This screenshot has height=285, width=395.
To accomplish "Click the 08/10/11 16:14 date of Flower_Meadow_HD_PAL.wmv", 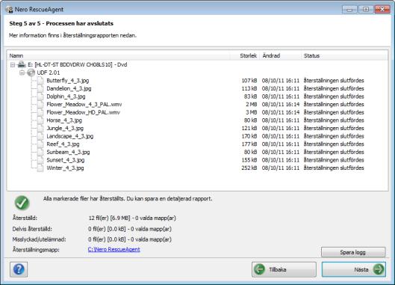I will pos(281,112).
